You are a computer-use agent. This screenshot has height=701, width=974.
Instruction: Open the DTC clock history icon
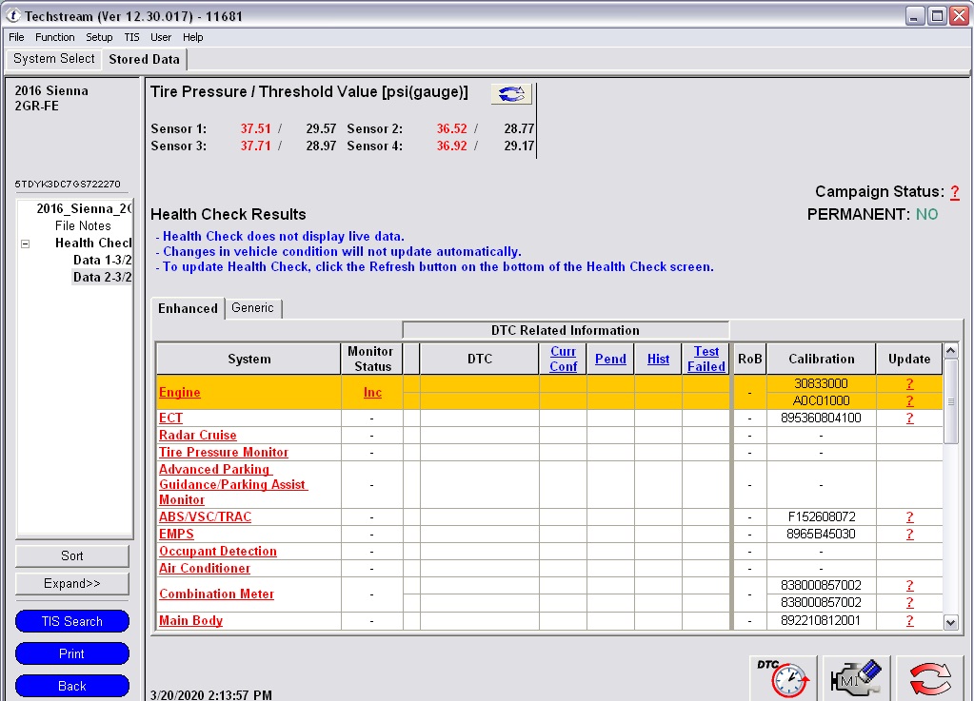point(784,677)
